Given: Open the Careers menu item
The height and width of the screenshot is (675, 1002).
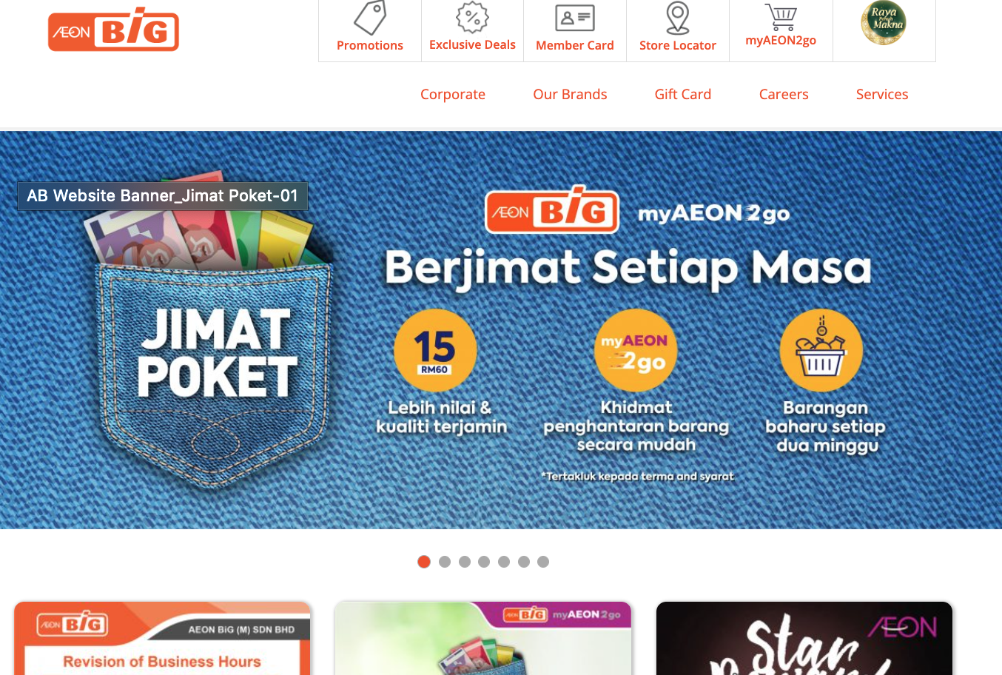Looking at the screenshot, I should pyautogui.click(x=784, y=94).
